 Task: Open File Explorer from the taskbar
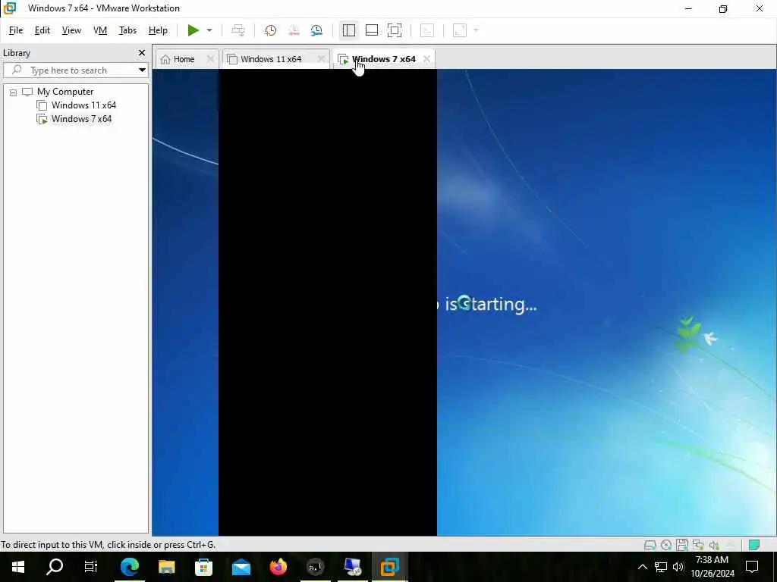(x=167, y=567)
